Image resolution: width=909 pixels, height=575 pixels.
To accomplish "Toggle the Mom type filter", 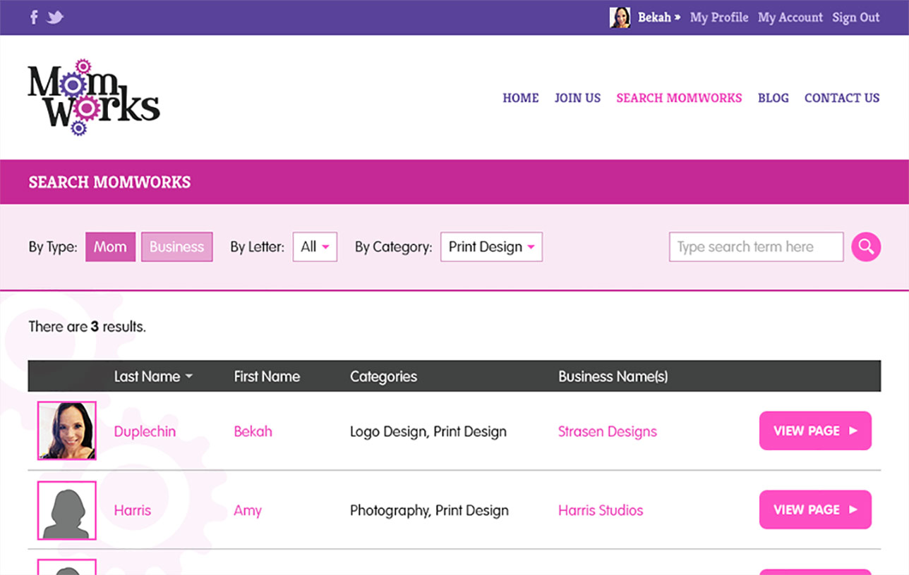I will pos(110,247).
